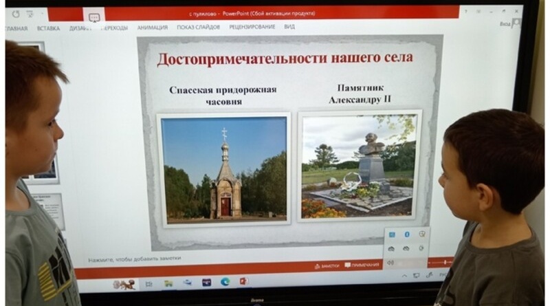Open the Вставка ribbon tab
Screen dimensions: 550x306
pos(48,28)
